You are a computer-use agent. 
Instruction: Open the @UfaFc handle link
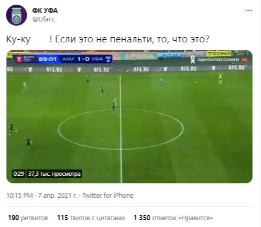click(x=43, y=19)
